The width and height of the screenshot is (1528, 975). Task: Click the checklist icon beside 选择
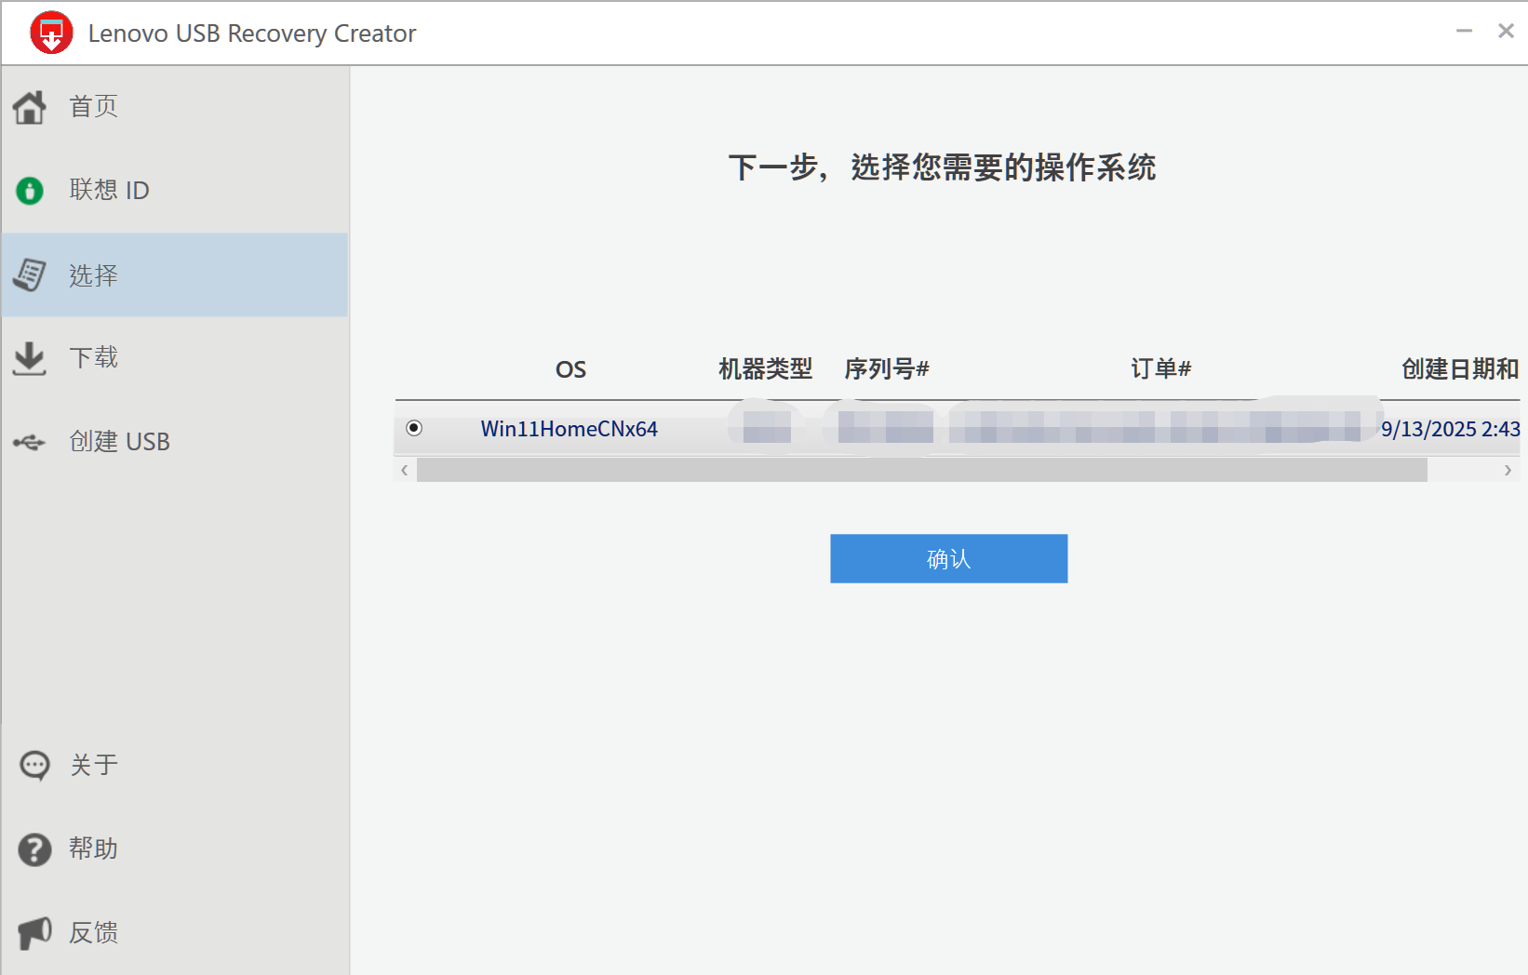click(x=30, y=274)
